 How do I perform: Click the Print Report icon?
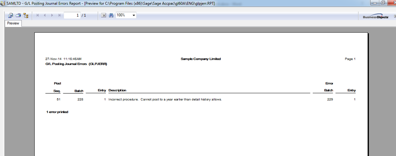click(18, 16)
